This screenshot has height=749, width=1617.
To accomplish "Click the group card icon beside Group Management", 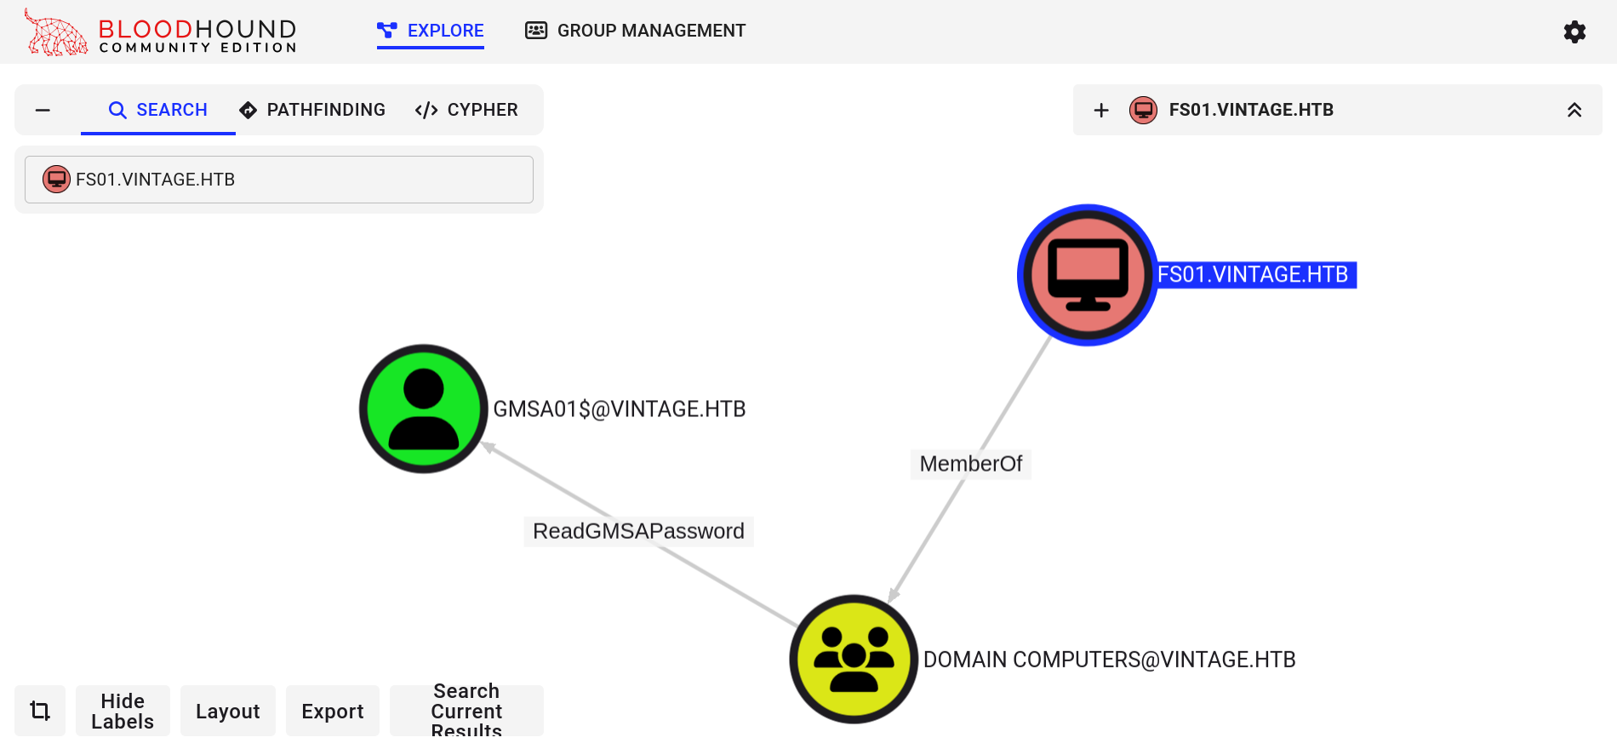I will [536, 31].
